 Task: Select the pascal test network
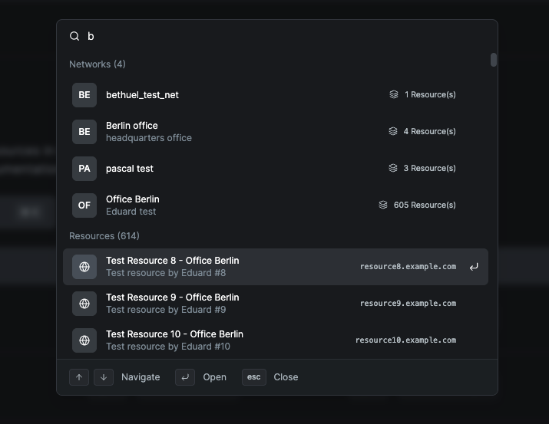(130, 169)
